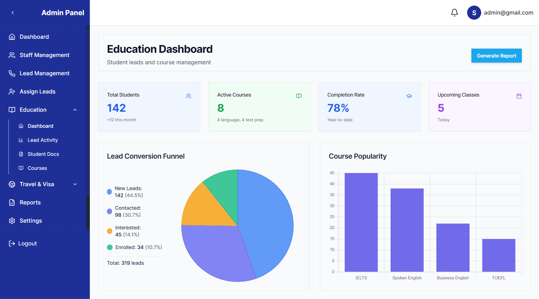Viewport: 539px width, 299px height.
Task: Go to Lead Activity under Education
Action: [43, 140]
